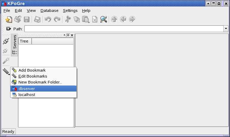Click the magic wand icon in sidebar

6,61
